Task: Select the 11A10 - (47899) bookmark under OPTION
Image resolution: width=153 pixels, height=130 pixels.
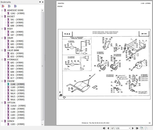Action: tap(18, 106)
